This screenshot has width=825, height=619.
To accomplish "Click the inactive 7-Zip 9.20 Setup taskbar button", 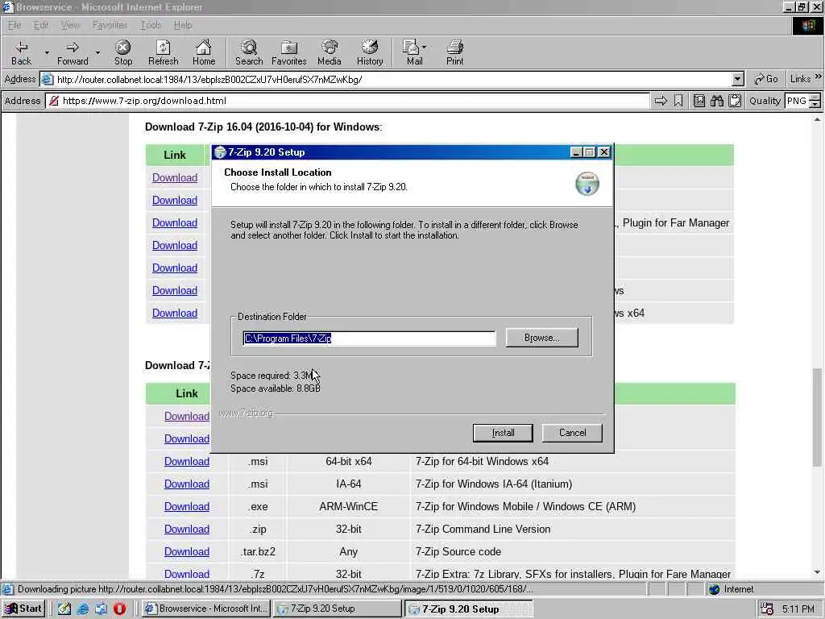I will pos(338,609).
